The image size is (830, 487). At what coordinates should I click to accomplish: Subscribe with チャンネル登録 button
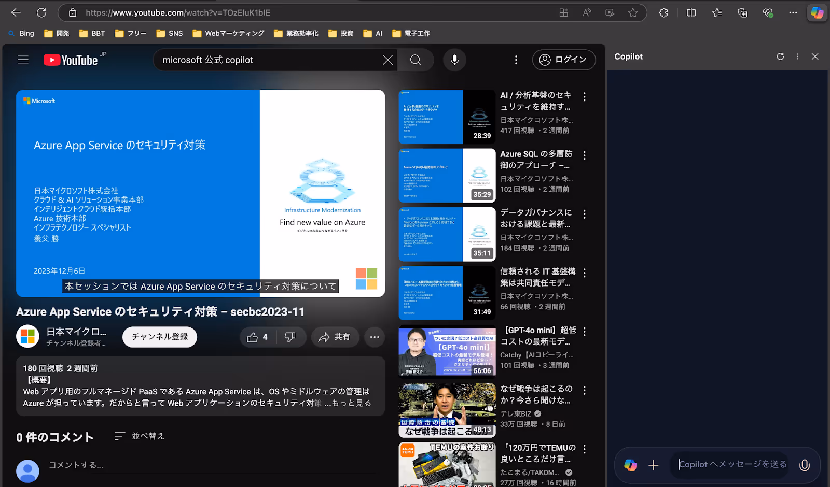tap(160, 337)
